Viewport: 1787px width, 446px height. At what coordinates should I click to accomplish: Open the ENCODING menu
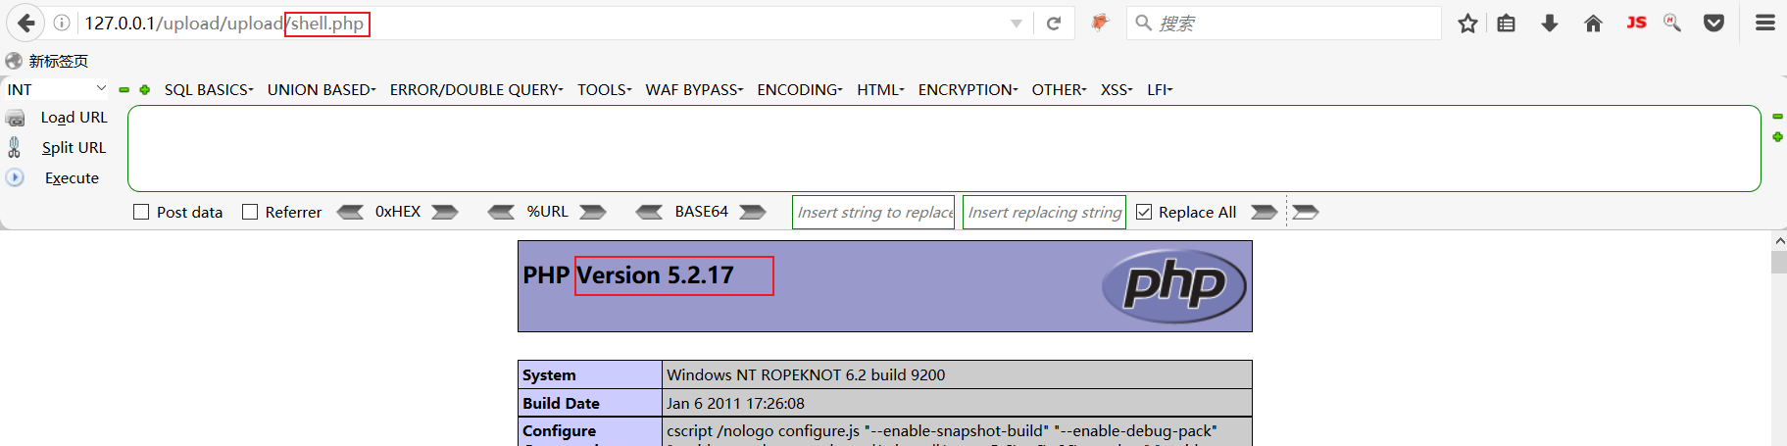[800, 90]
